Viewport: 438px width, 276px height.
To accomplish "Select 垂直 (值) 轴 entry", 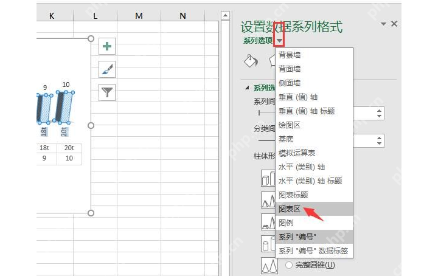I will [x=314, y=97].
